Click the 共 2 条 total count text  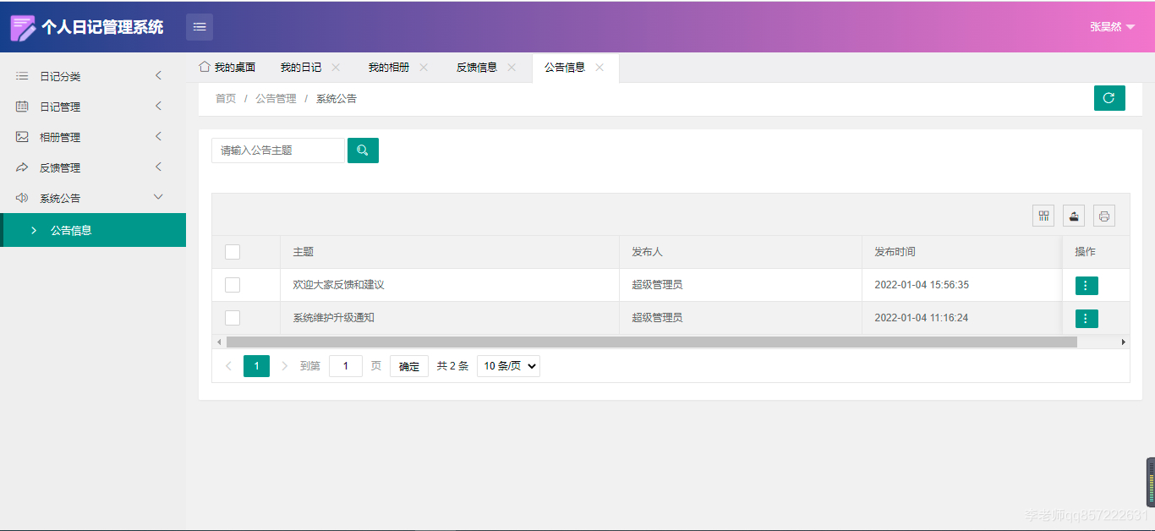(x=452, y=366)
